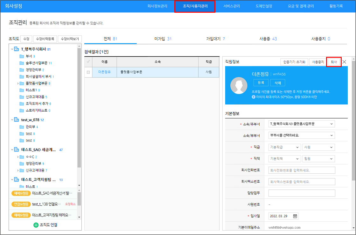Open the 사원 직급 dropdown

(318, 147)
